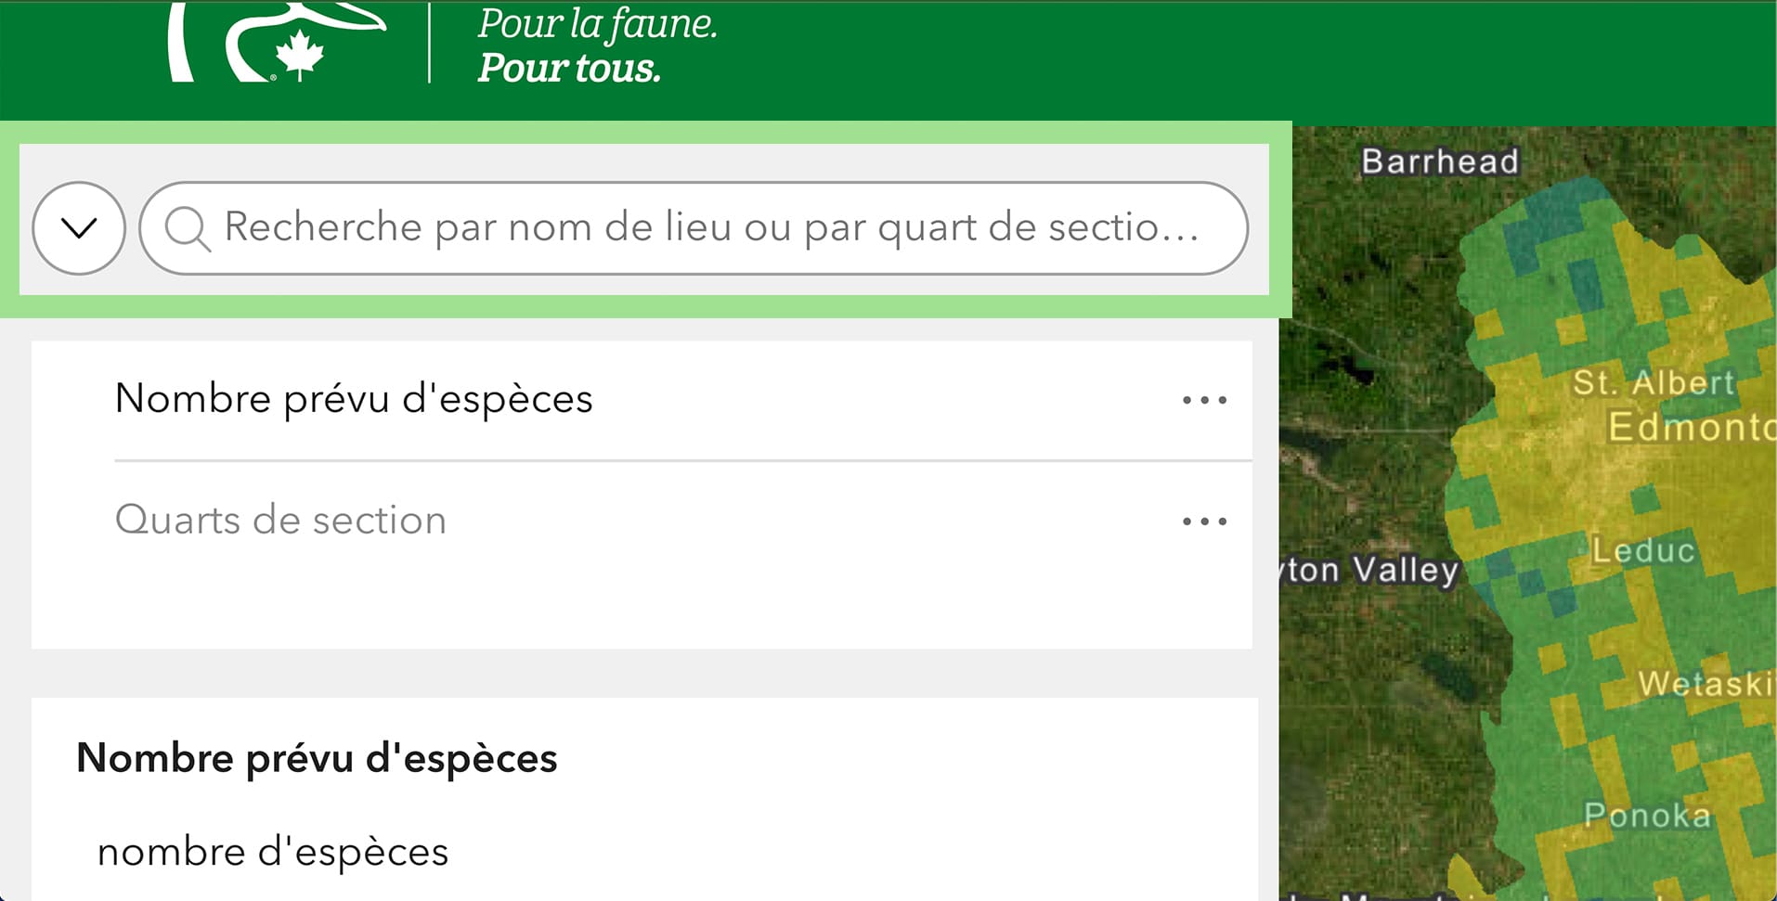This screenshot has width=1777, height=901.
Task: Click the nombre d'espèces legend label
Action: pyautogui.click(x=273, y=852)
